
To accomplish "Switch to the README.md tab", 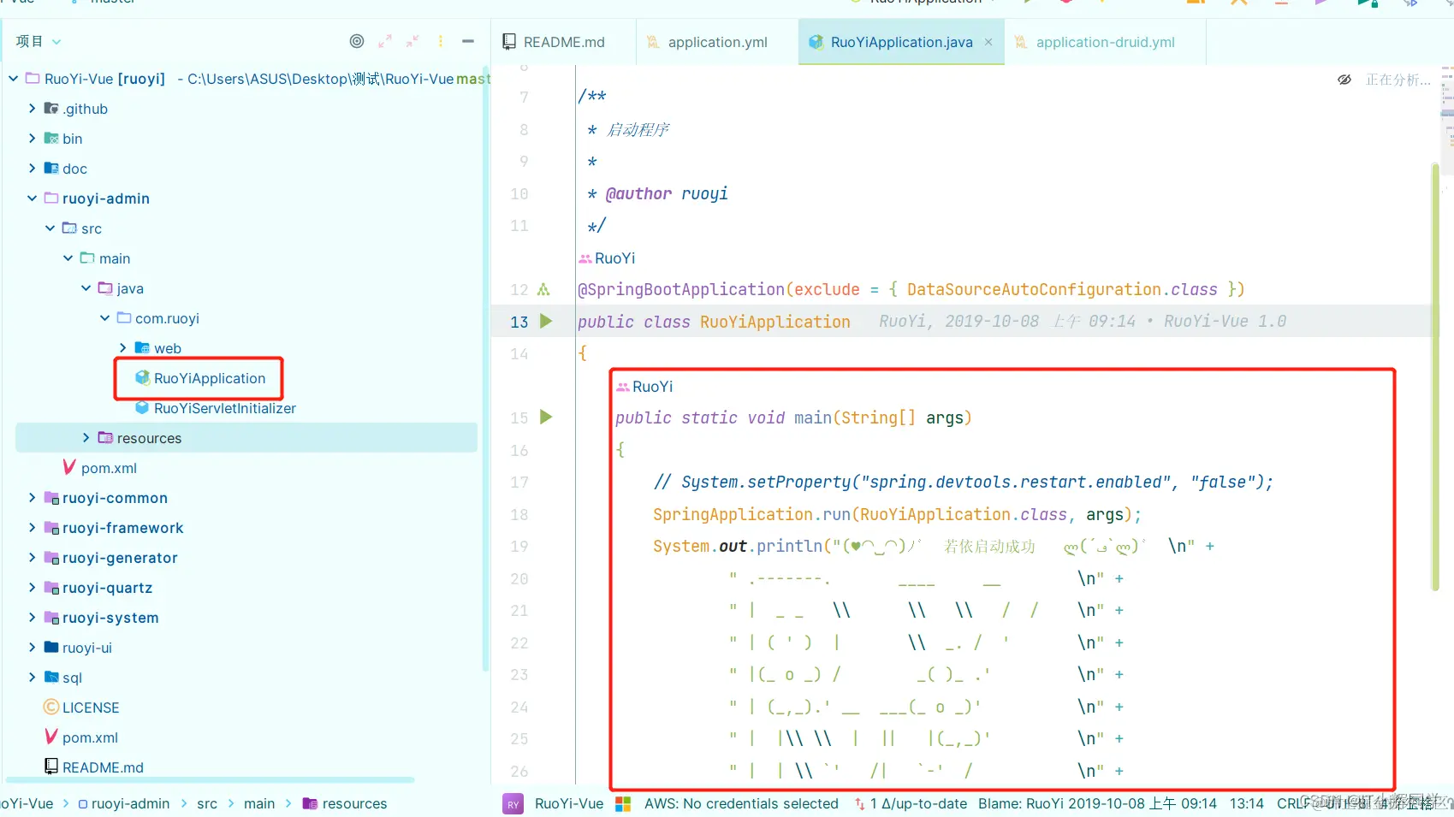I will coord(554,42).
